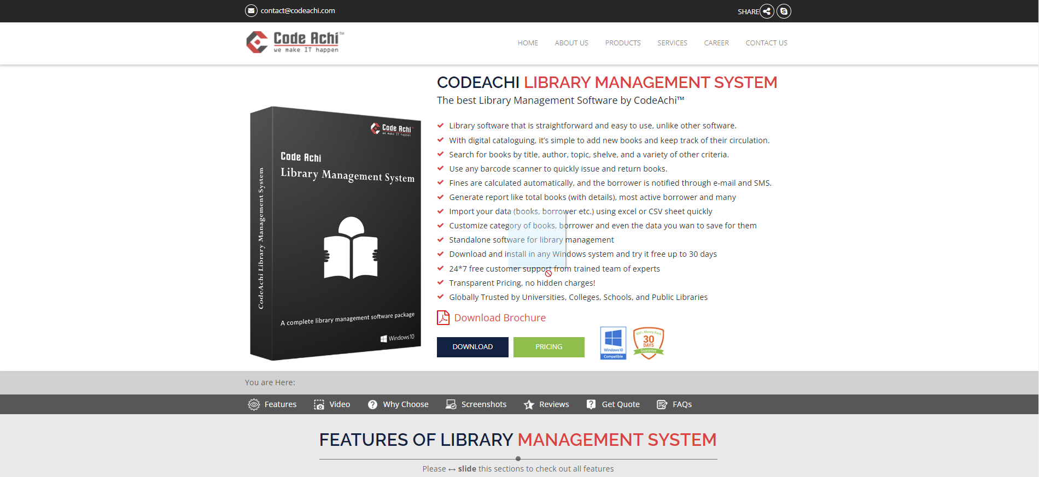
Task: Click '24*7 free customer support' bullet text
Action: pyautogui.click(x=554, y=269)
